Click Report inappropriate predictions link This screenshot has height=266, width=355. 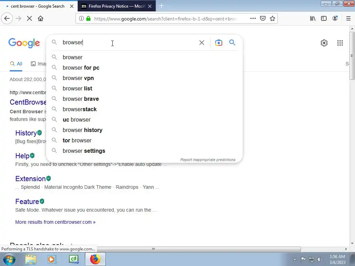point(208,160)
